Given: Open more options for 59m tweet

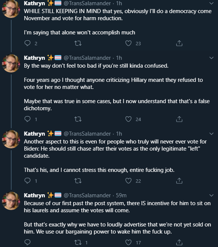Looking at the screenshot, I should point(211,195).
